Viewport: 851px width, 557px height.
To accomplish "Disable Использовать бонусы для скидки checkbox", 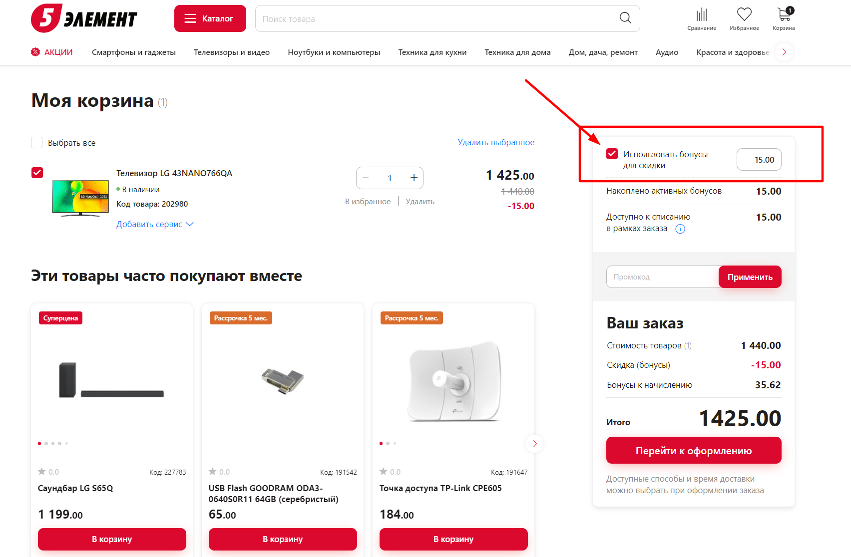I will (612, 154).
